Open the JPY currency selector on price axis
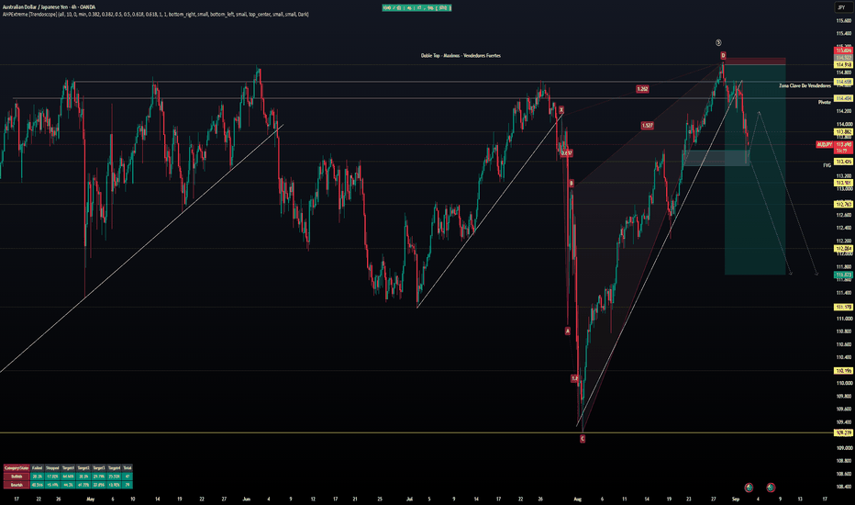 [x=842, y=7]
